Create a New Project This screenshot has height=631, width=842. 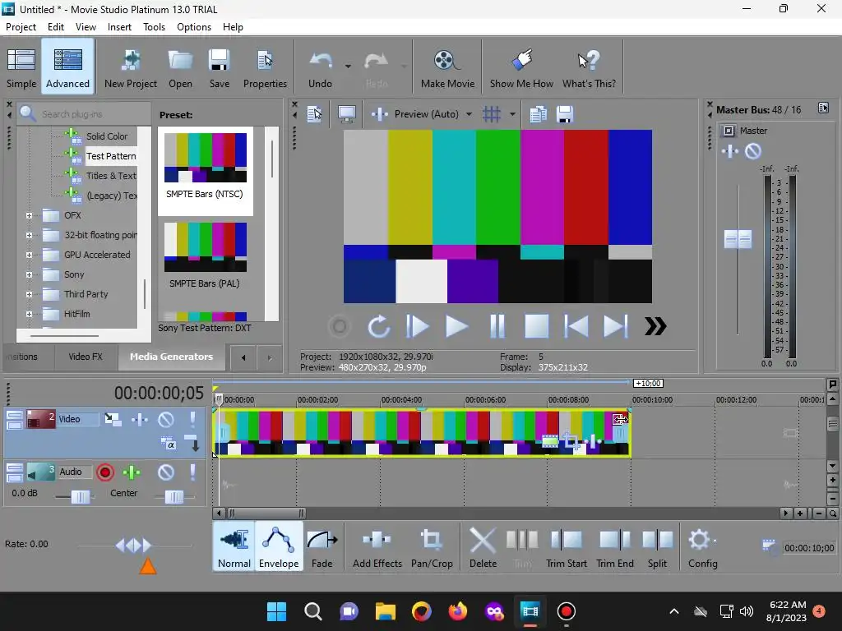point(131,67)
